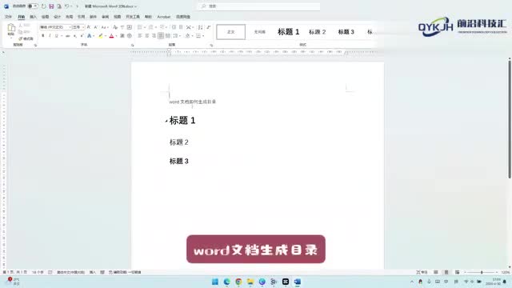Switch to Web Layout view icon
Image resolution: width=512 pixels, height=288 pixels.
[457, 272]
